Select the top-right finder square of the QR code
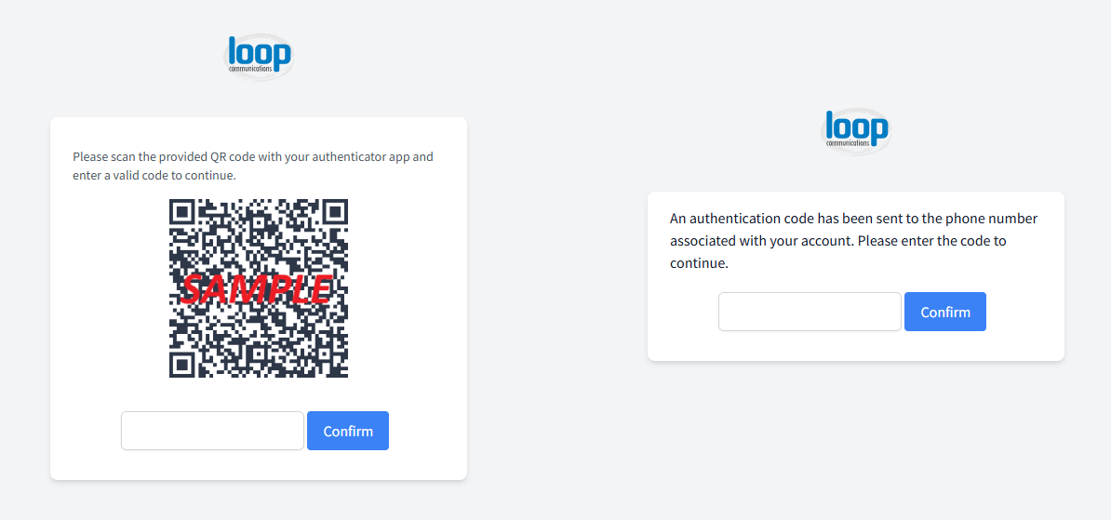1111x520 pixels. click(334, 212)
